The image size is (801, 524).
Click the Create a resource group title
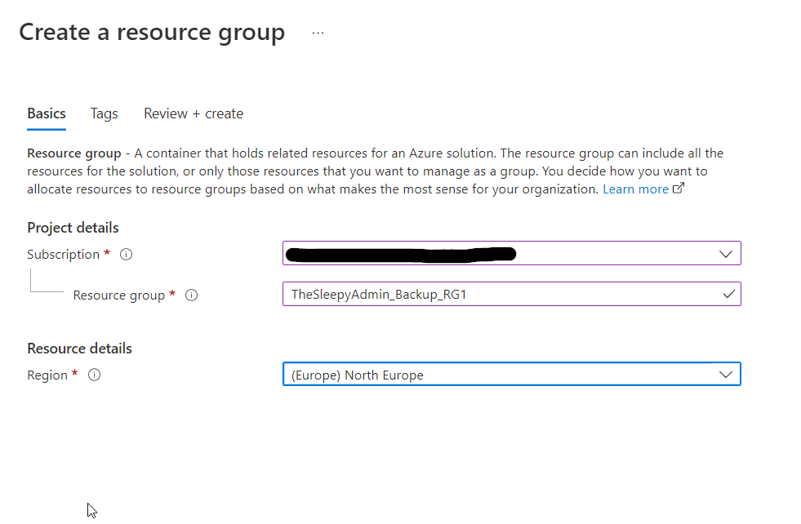click(x=152, y=33)
